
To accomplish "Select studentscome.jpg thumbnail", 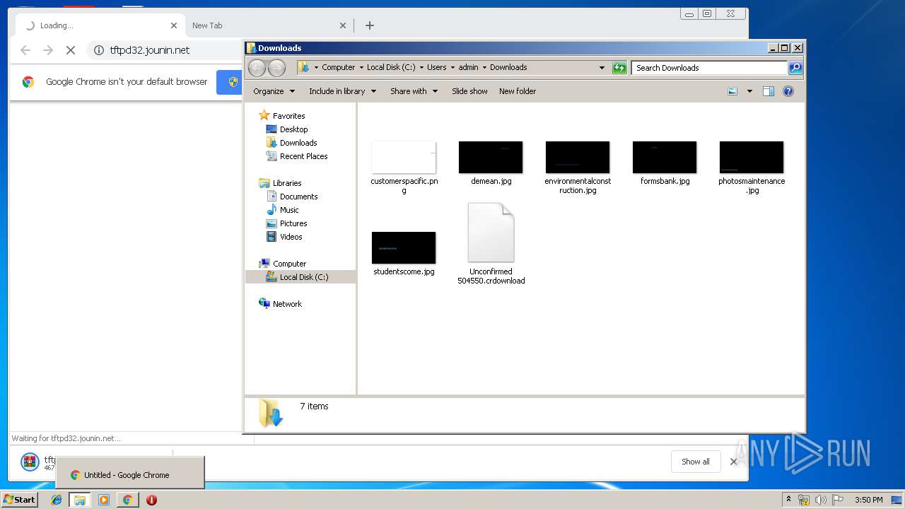I will click(x=404, y=247).
